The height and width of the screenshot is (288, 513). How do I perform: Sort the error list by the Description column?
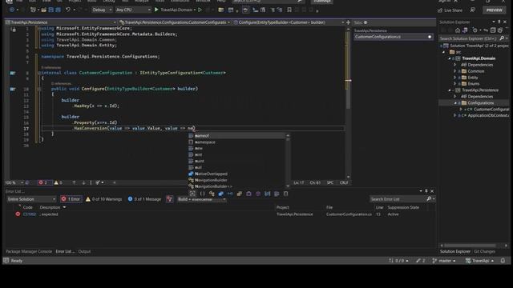(50, 207)
